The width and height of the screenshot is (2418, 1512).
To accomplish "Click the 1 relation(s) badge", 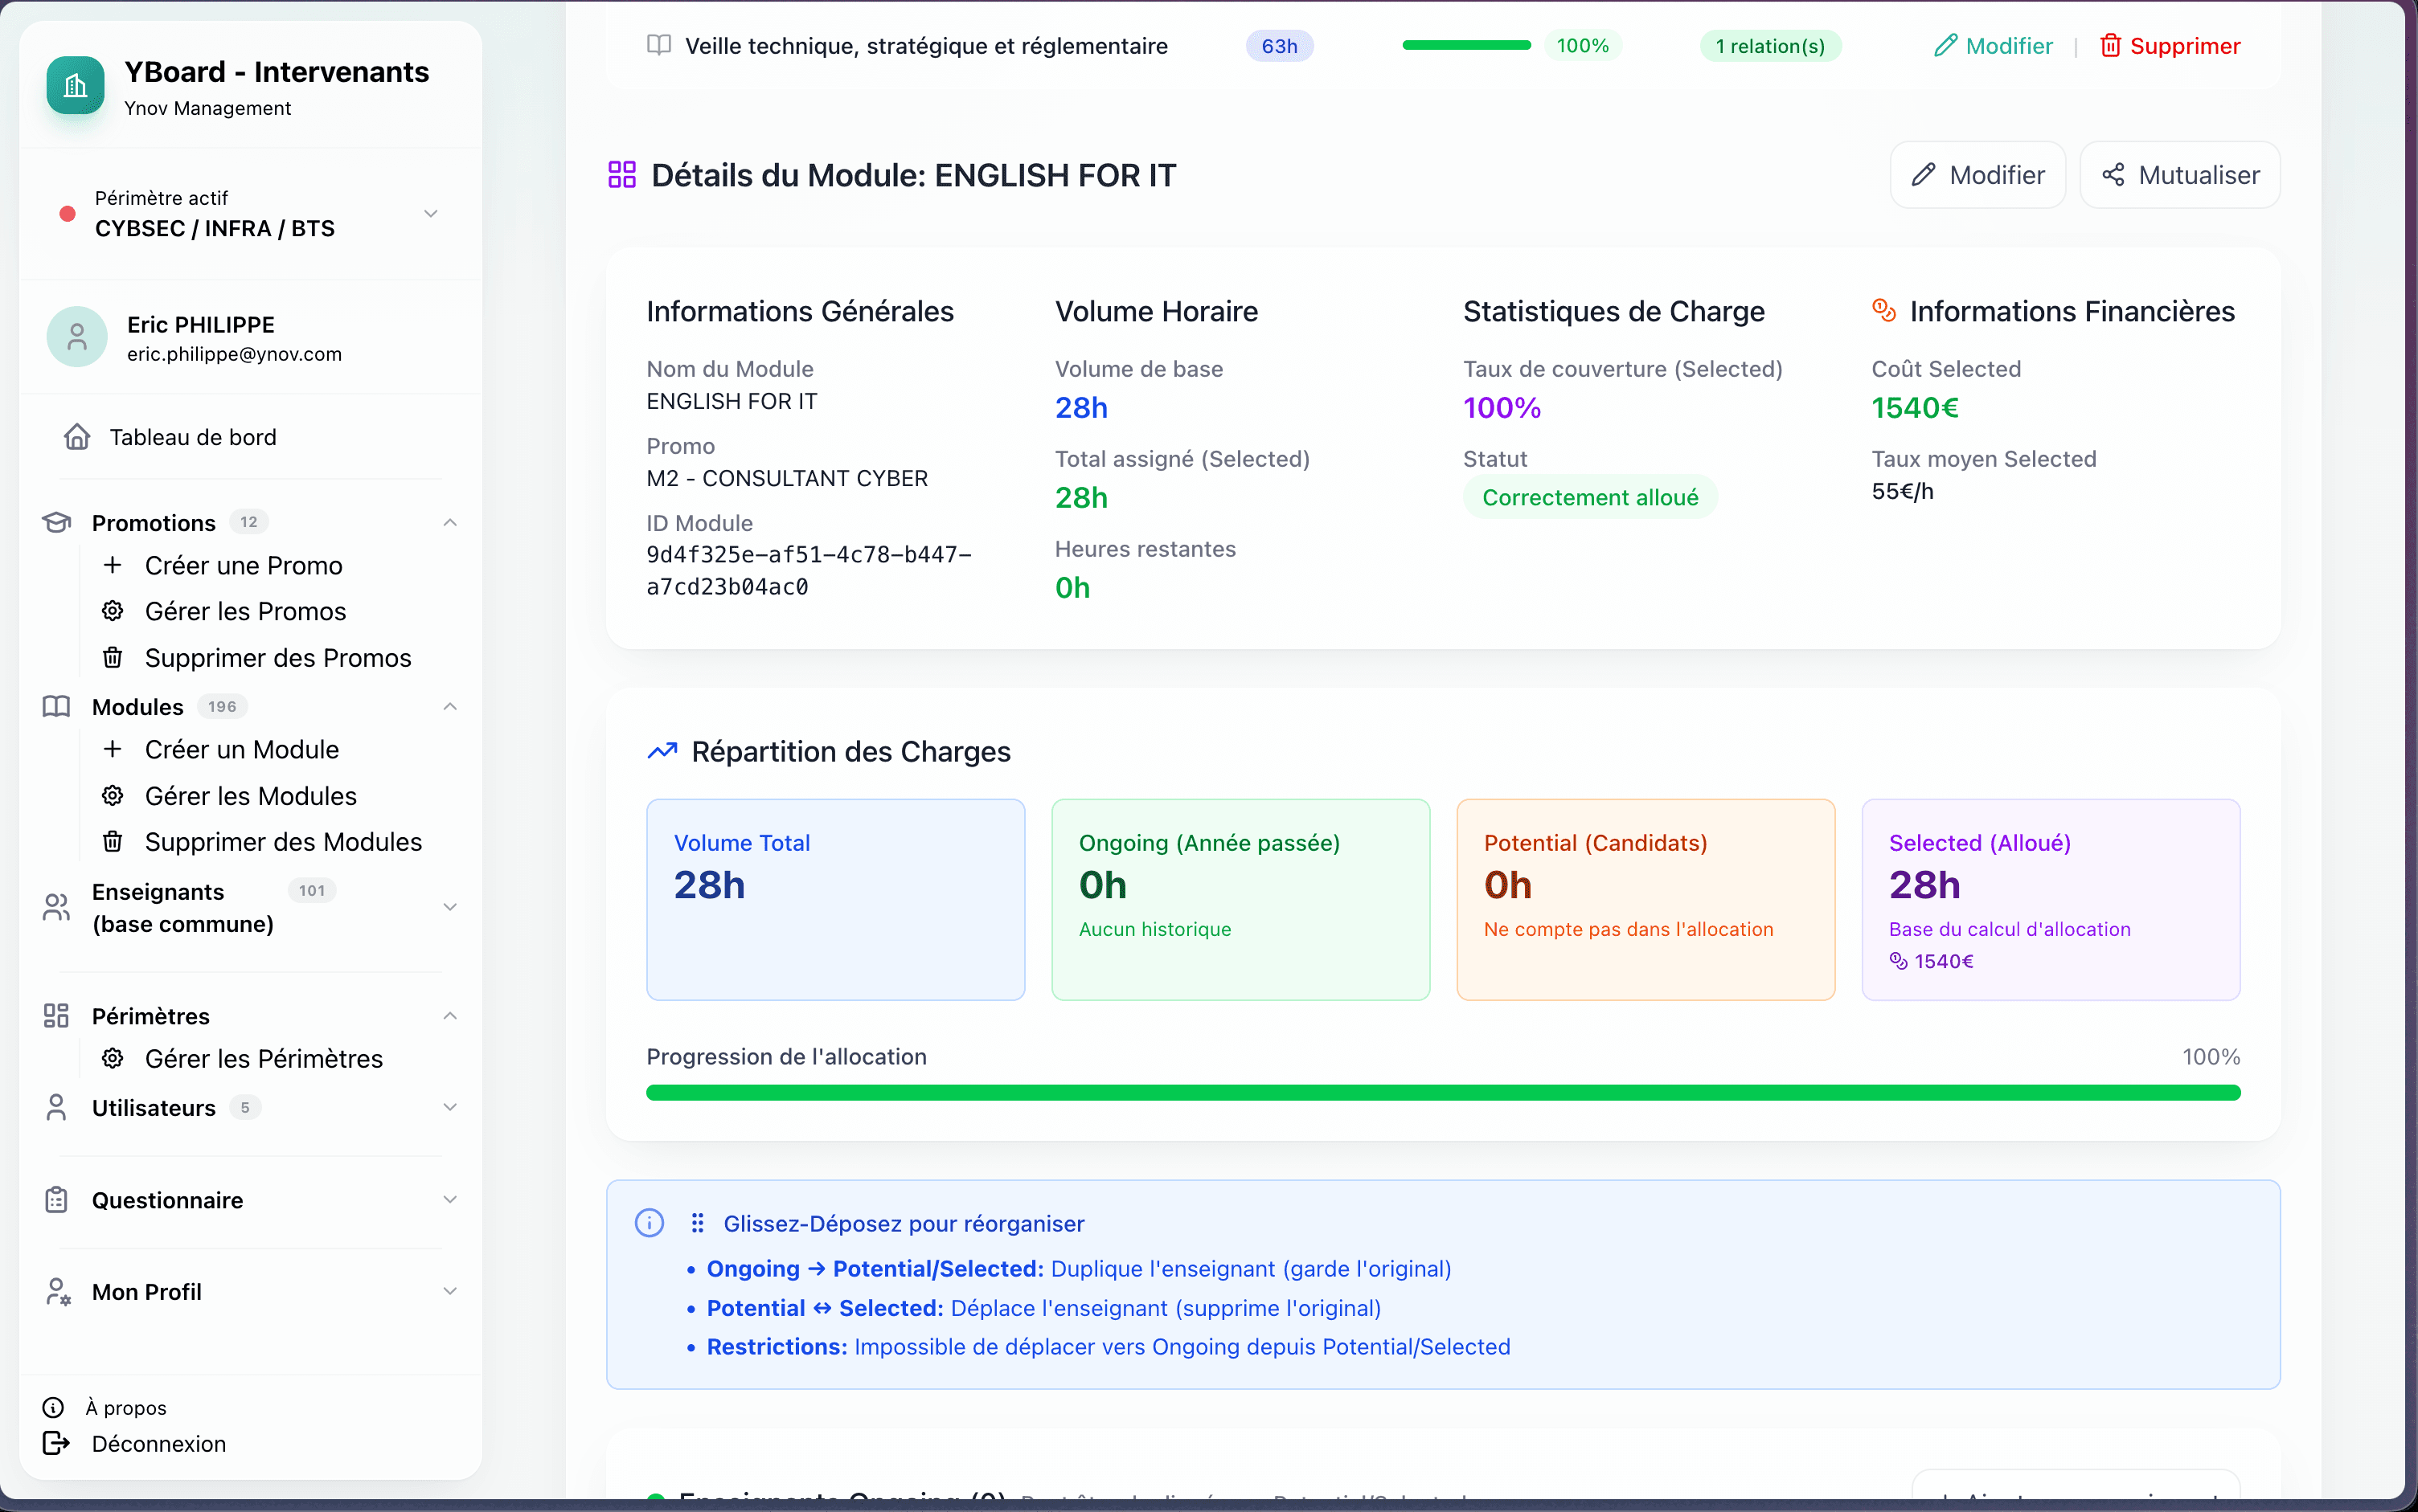I will tap(1770, 45).
